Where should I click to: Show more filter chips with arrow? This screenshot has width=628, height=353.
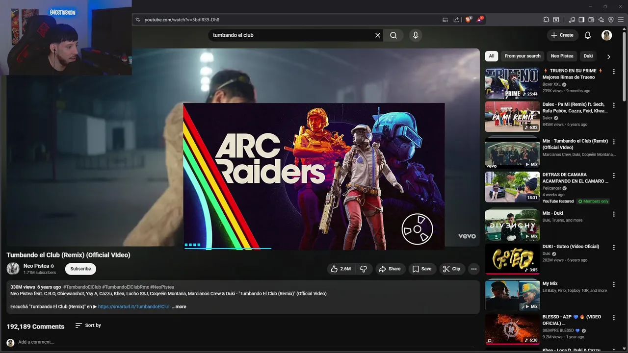click(x=608, y=56)
